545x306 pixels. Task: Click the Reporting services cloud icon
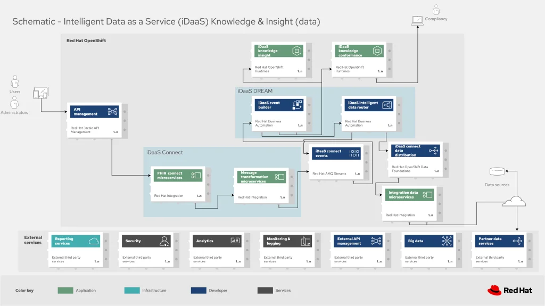(94, 241)
